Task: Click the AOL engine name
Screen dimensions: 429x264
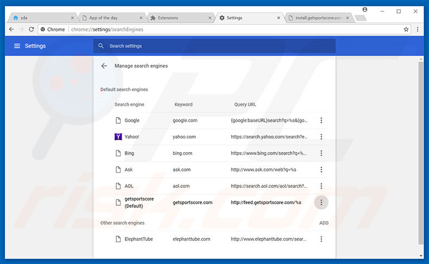Action: click(x=129, y=186)
